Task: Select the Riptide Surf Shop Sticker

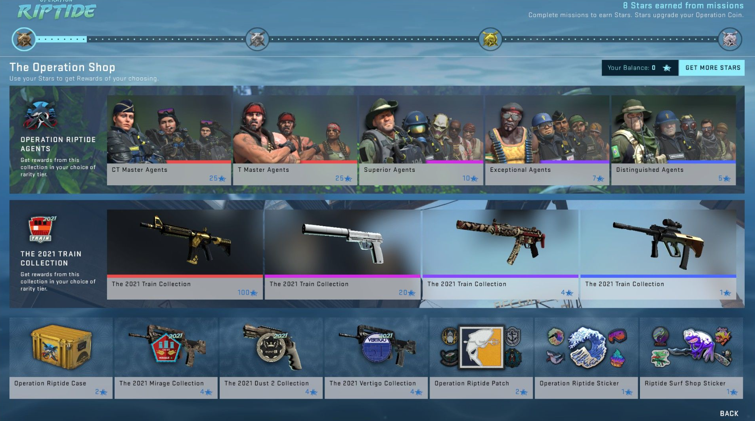Action: point(691,358)
